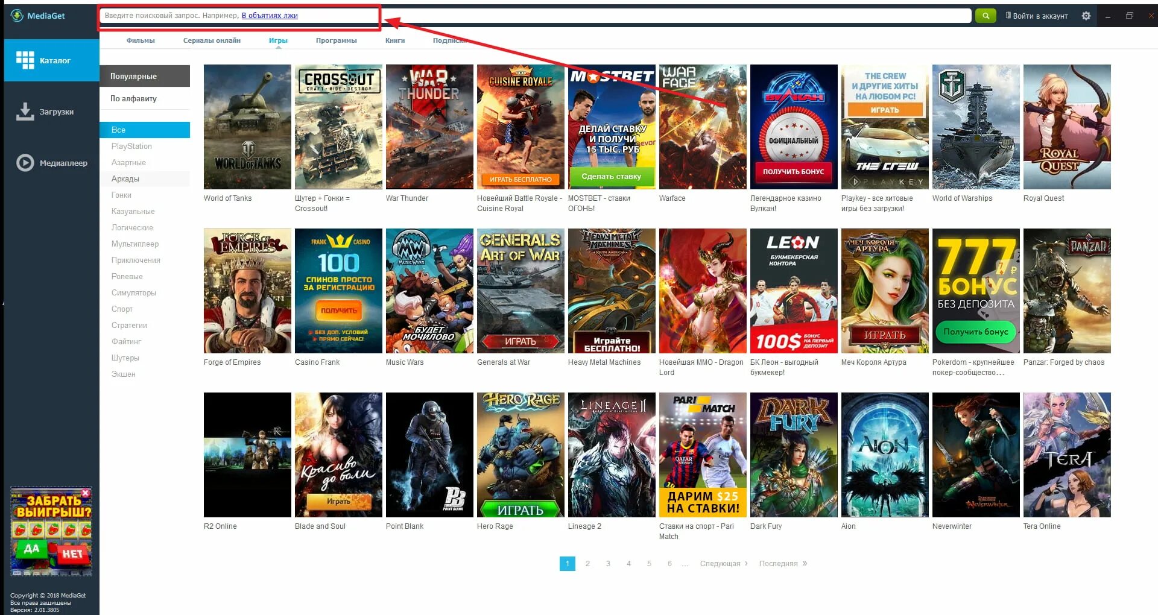This screenshot has height=615, width=1158.
Task: Filter by Казуальные category
Action: click(x=133, y=211)
